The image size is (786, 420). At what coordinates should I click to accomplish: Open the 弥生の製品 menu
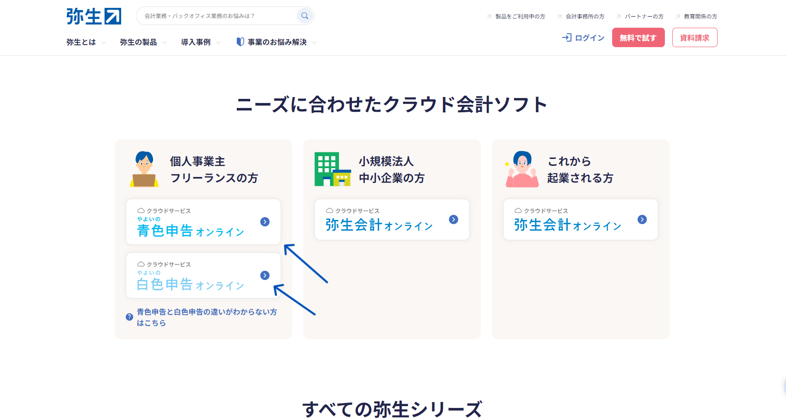point(138,42)
